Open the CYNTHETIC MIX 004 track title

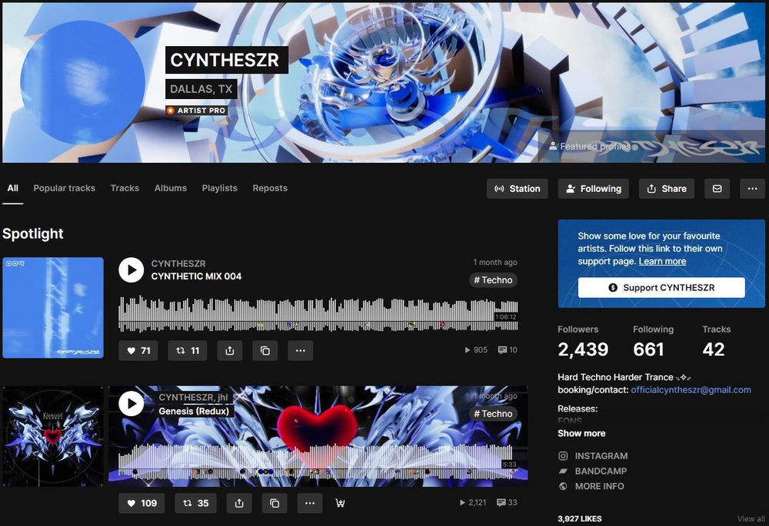click(196, 276)
